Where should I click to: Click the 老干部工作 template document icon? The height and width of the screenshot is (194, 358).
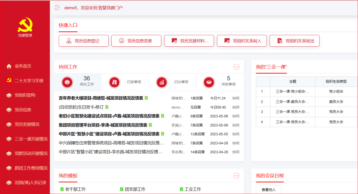coord(61,189)
